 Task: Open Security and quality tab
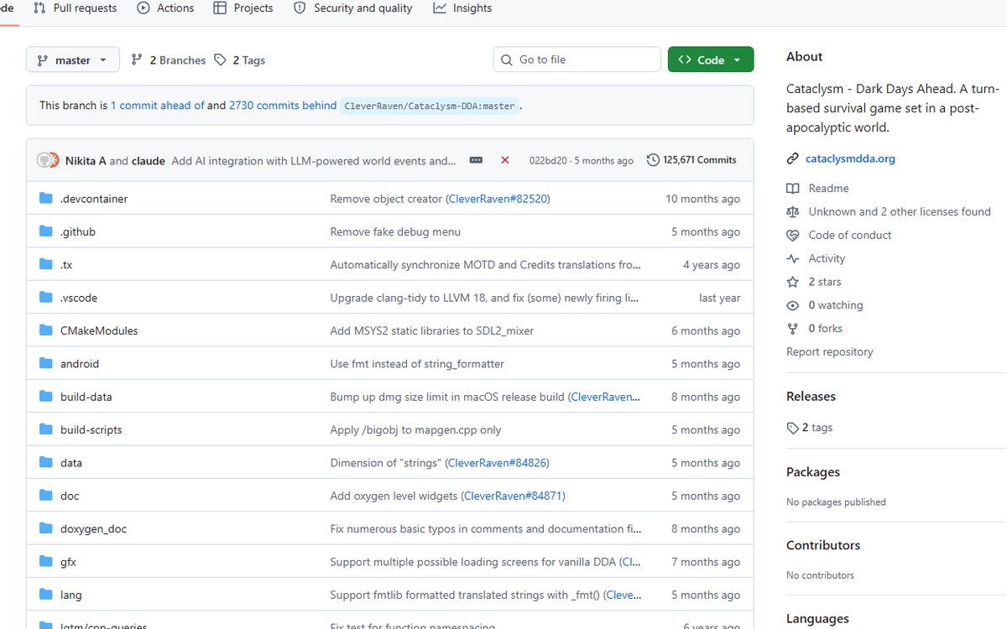352,8
